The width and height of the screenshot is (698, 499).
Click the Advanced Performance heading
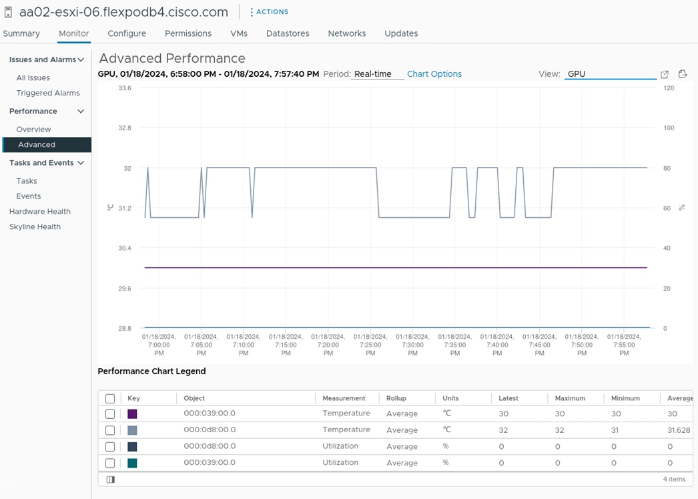pos(172,58)
